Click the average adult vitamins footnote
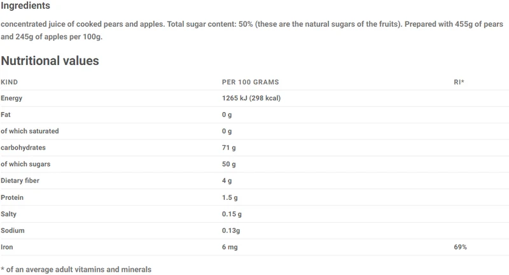The width and height of the screenshot is (509, 275). pyautogui.click(x=76, y=269)
